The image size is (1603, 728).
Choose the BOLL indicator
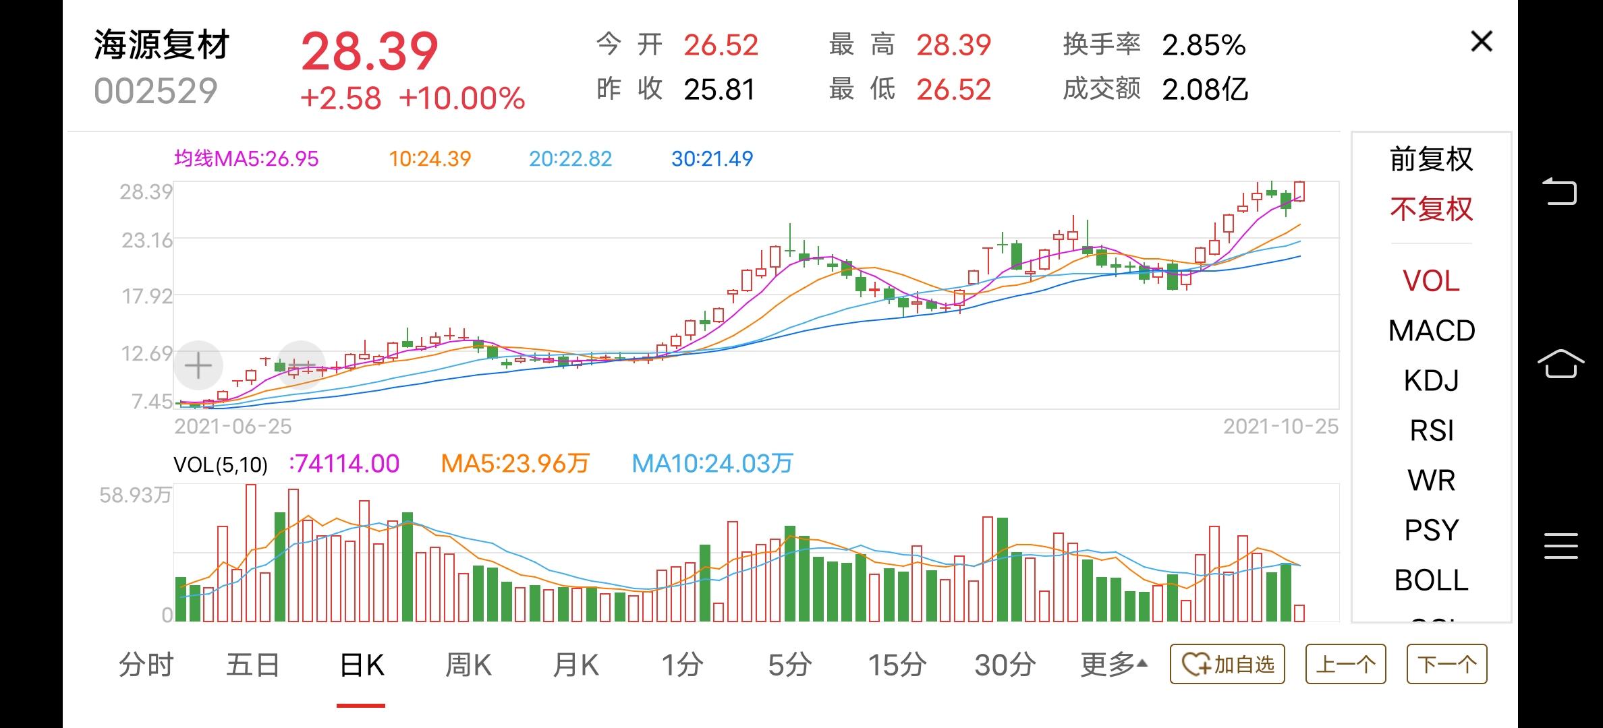pyautogui.click(x=1431, y=580)
